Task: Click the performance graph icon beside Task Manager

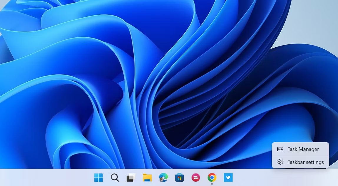Action: (x=280, y=149)
